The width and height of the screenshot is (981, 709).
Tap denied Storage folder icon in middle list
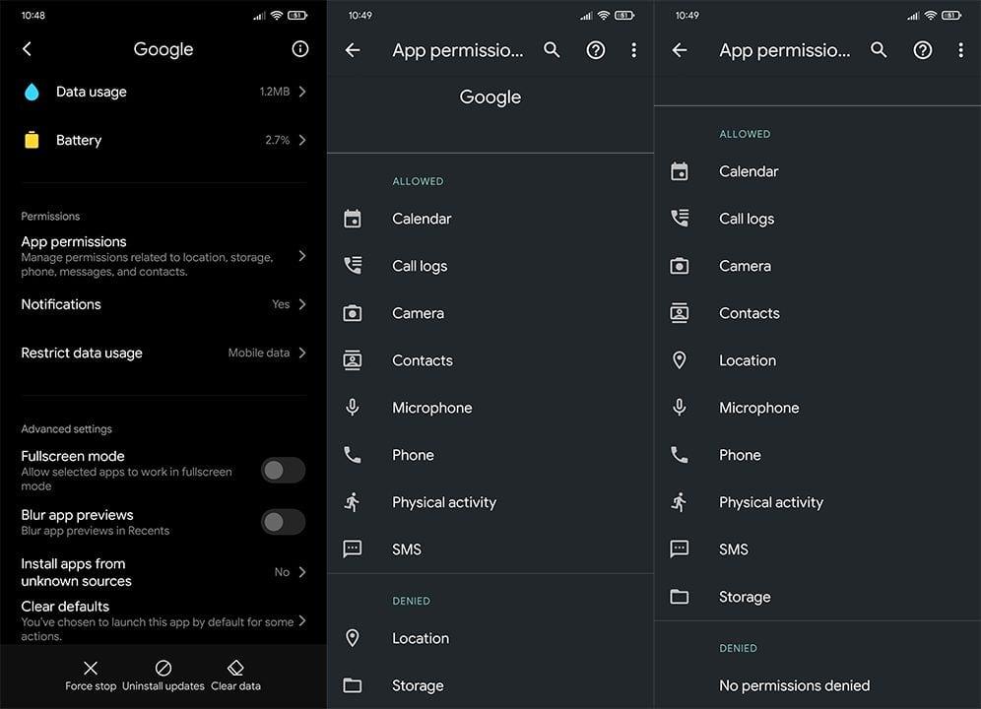coord(353,685)
